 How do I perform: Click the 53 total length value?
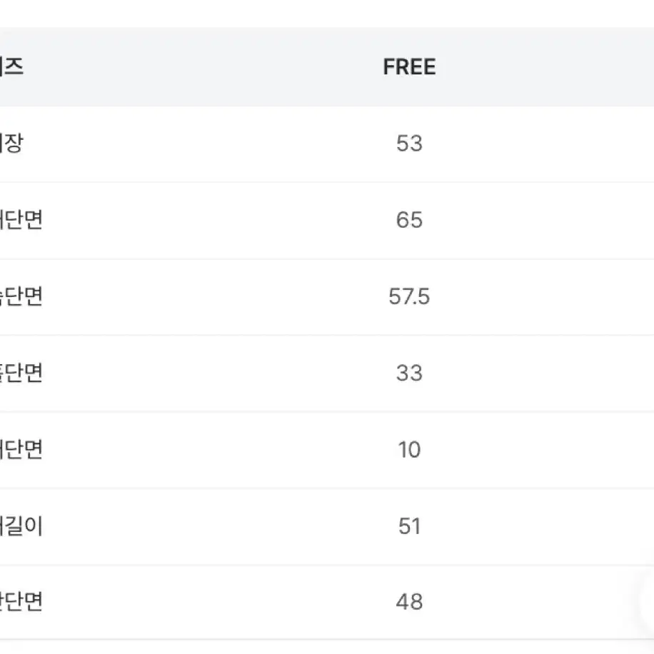tap(409, 144)
